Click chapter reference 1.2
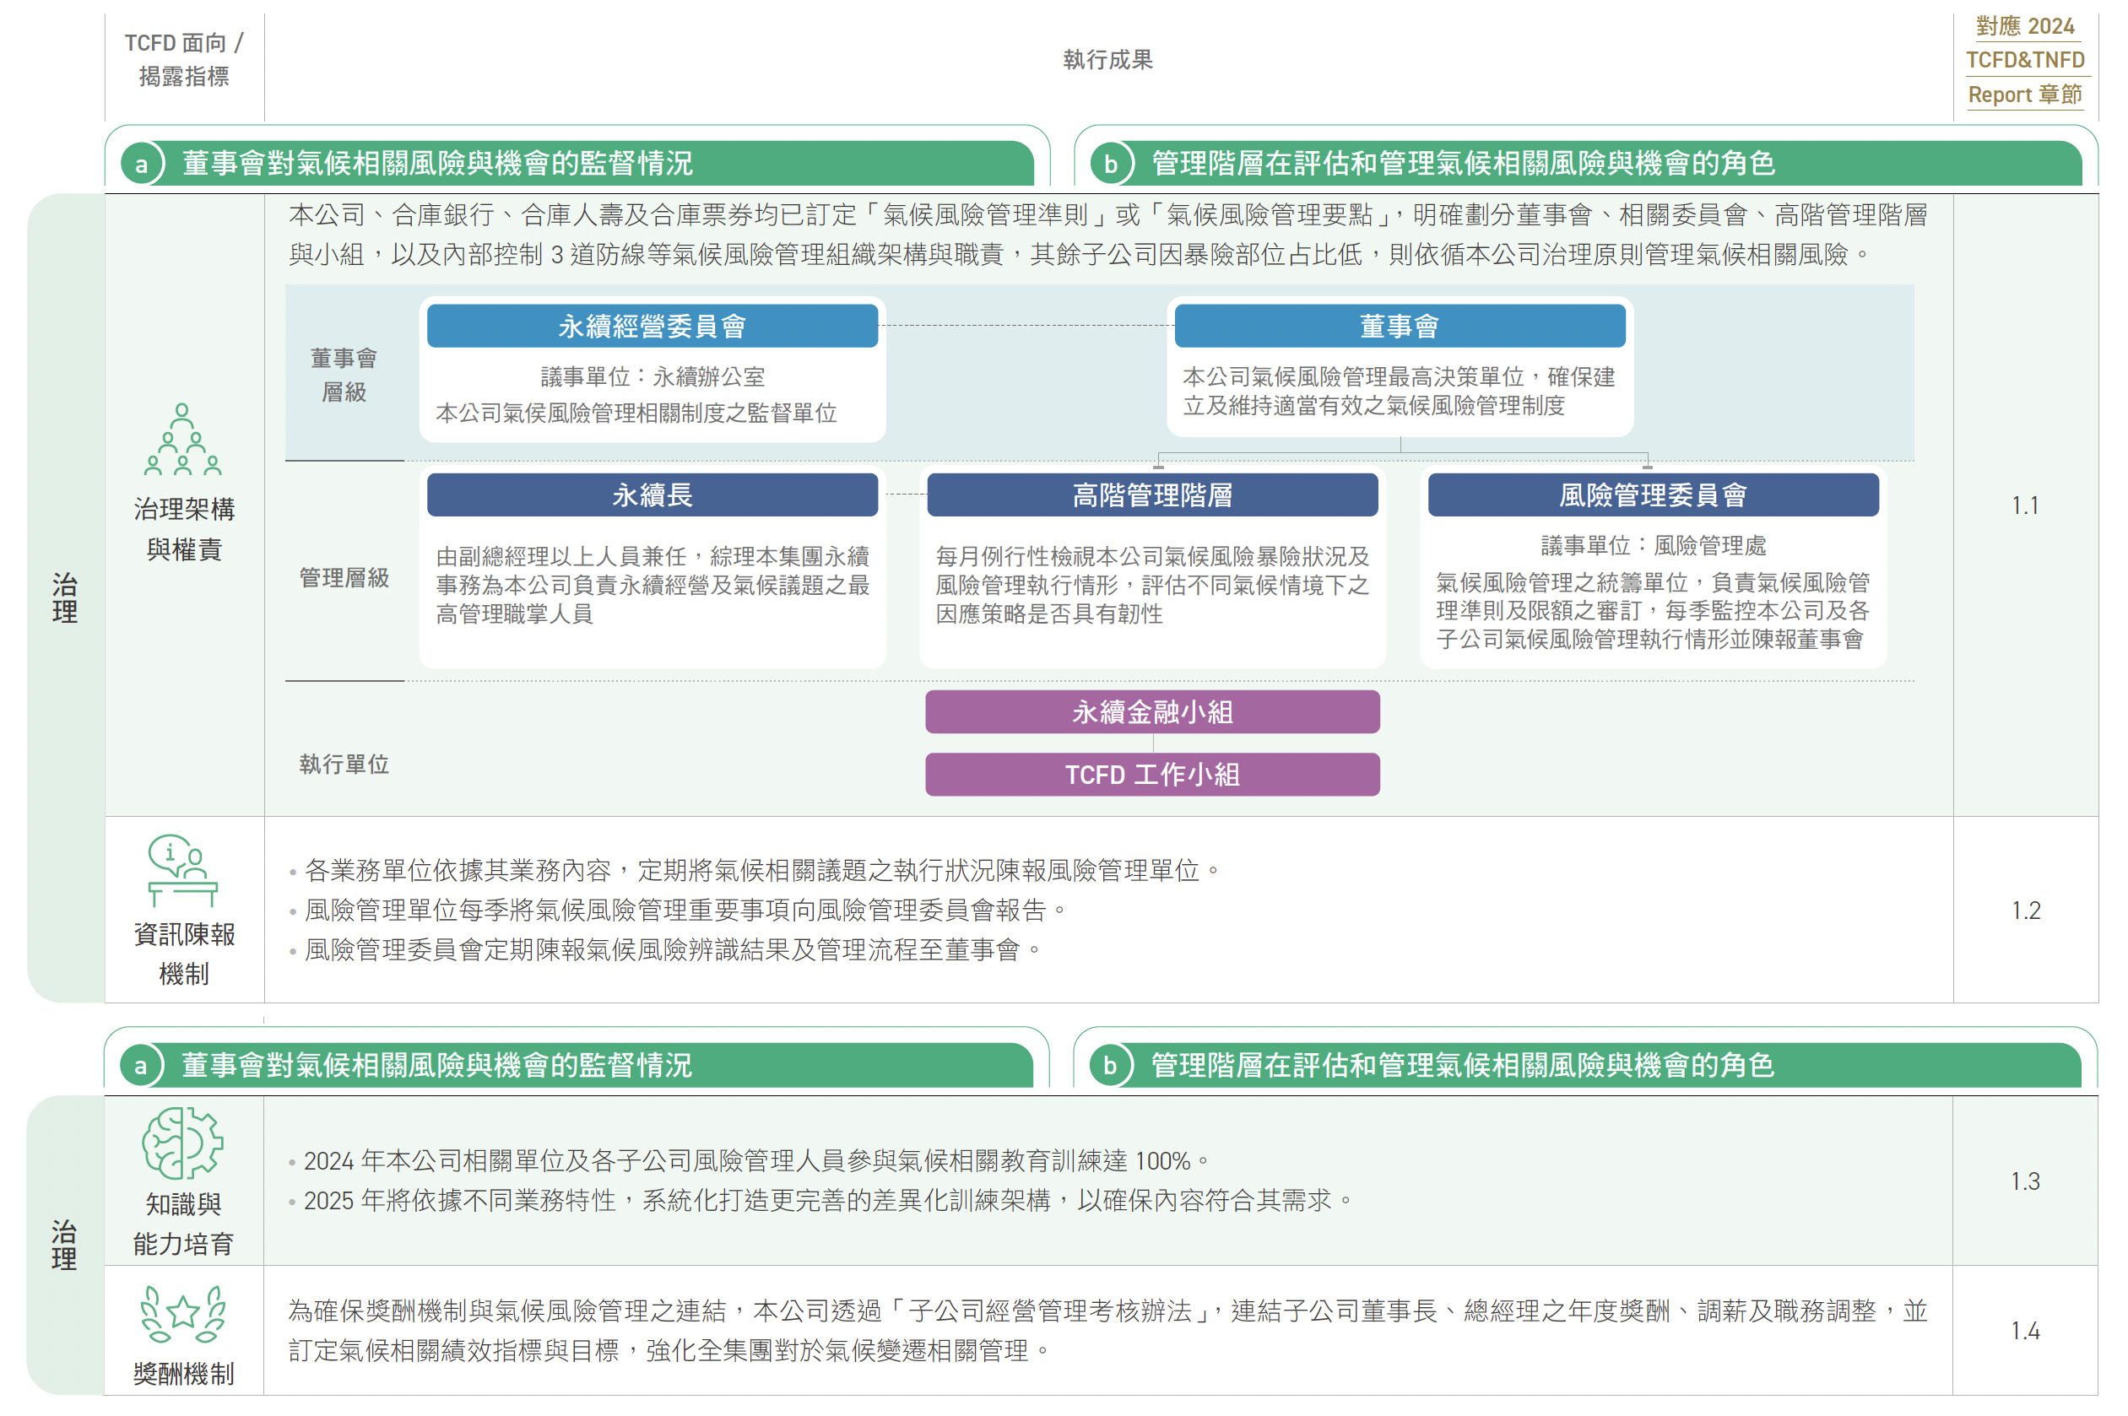Image resolution: width=2128 pixels, height=1416 pixels. [x=2025, y=911]
